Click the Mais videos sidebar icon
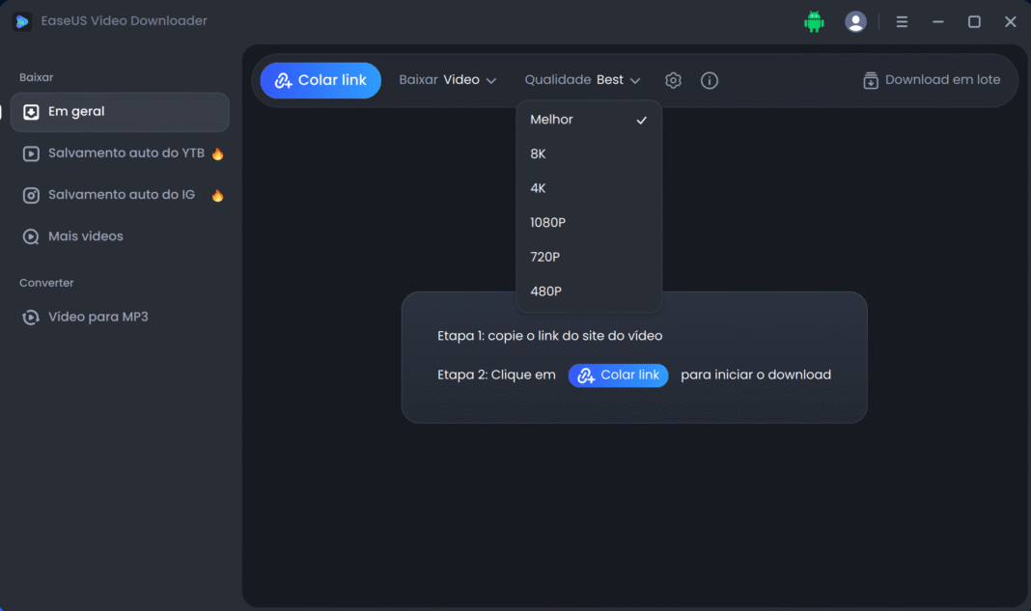Image resolution: width=1031 pixels, height=611 pixels. click(x=30, y=236)
